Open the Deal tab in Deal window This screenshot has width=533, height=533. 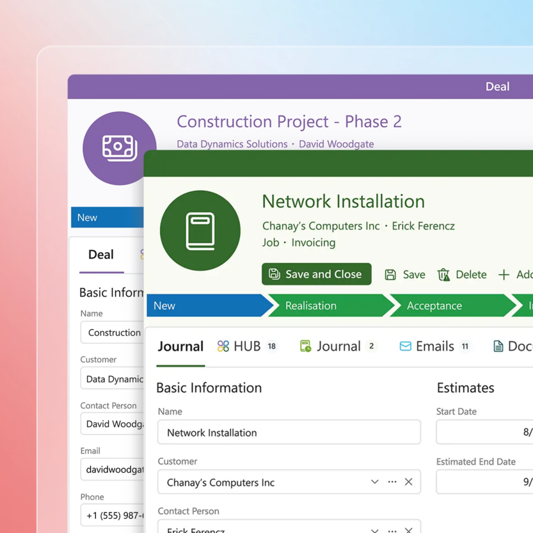tap(101, 254)
